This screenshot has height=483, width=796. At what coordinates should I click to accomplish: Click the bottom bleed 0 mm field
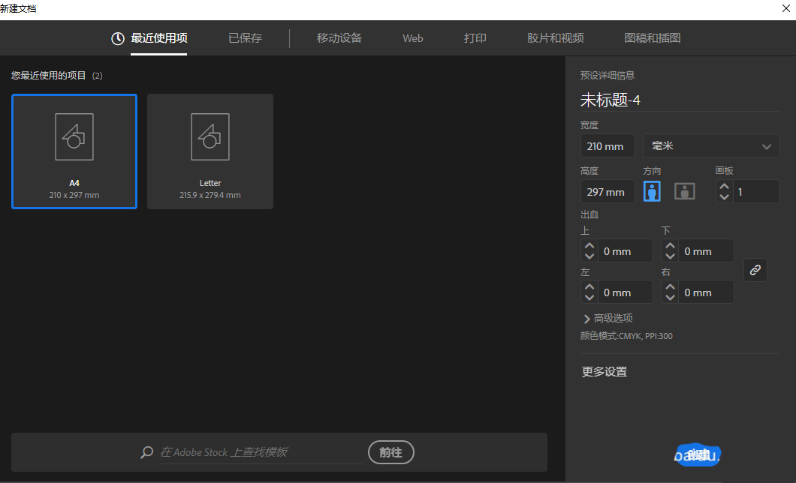pos(706,251)
